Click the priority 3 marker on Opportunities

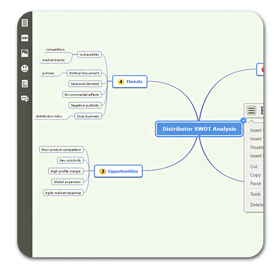pyautogui.click(x=102, y=171)
